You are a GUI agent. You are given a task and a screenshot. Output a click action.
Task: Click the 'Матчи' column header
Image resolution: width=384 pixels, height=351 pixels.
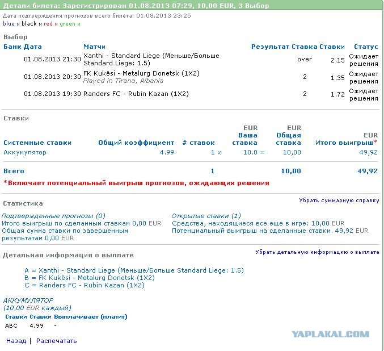[x=94, y=47]
